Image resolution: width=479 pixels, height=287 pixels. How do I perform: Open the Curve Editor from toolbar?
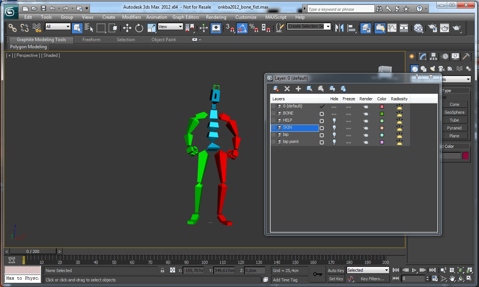pyautogui.click(x=392, y=28)
